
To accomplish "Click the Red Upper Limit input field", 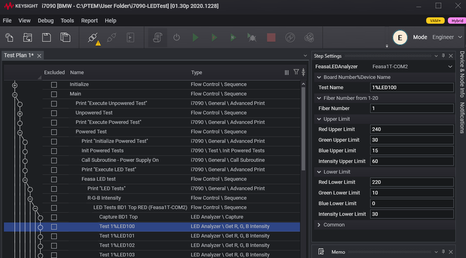I will [411, 129].
